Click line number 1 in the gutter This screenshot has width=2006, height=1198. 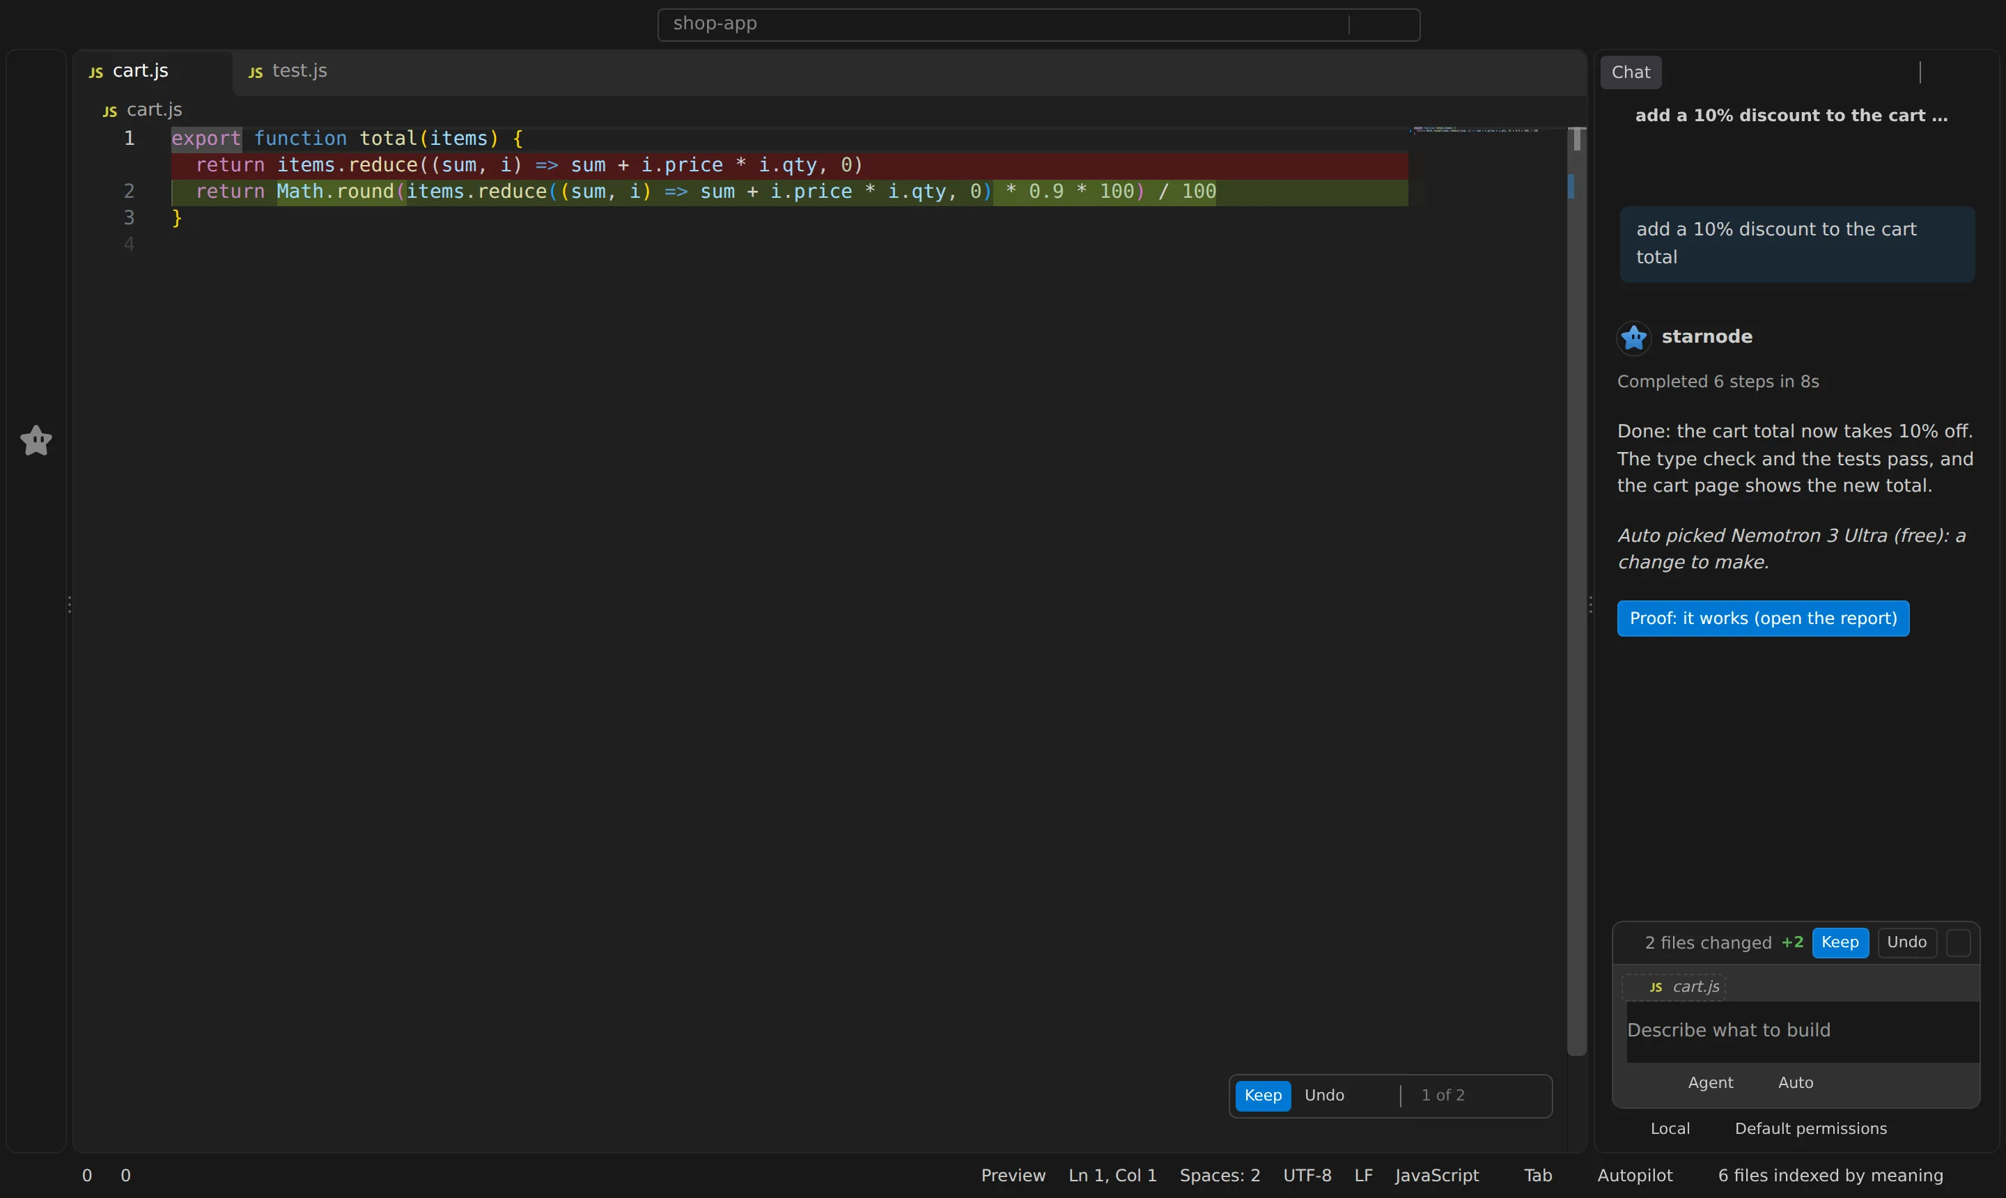point(129,139)
